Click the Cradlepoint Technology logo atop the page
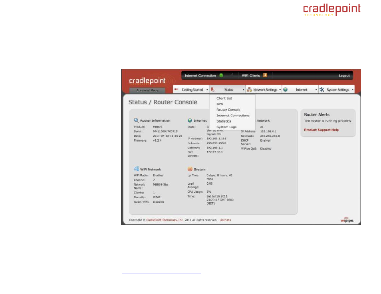 click(332, 10)
